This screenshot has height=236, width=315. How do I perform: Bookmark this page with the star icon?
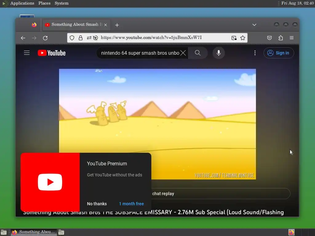(x=243, y=38)
